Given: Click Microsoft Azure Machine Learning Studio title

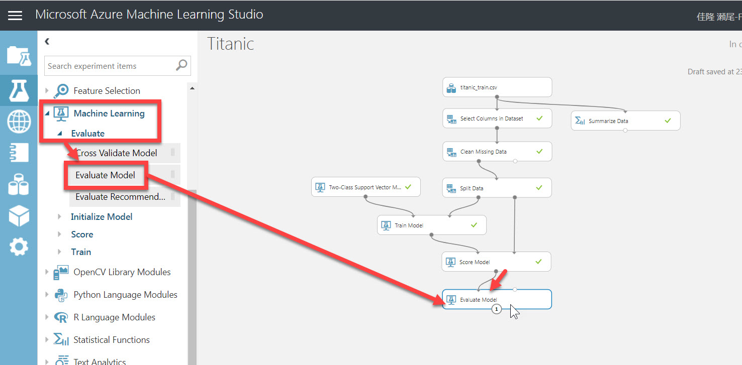Looking at the screenshot, I should pos(149,14).
